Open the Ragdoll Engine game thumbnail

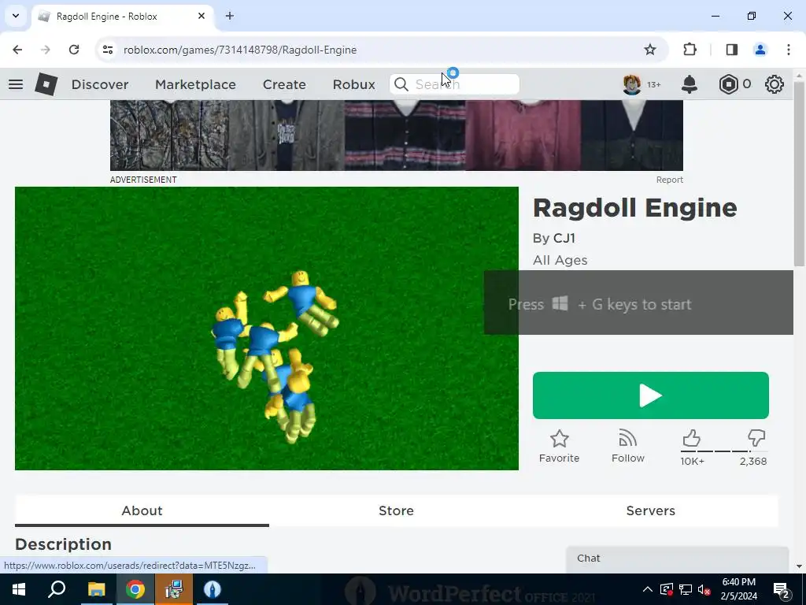coord(266,328)
